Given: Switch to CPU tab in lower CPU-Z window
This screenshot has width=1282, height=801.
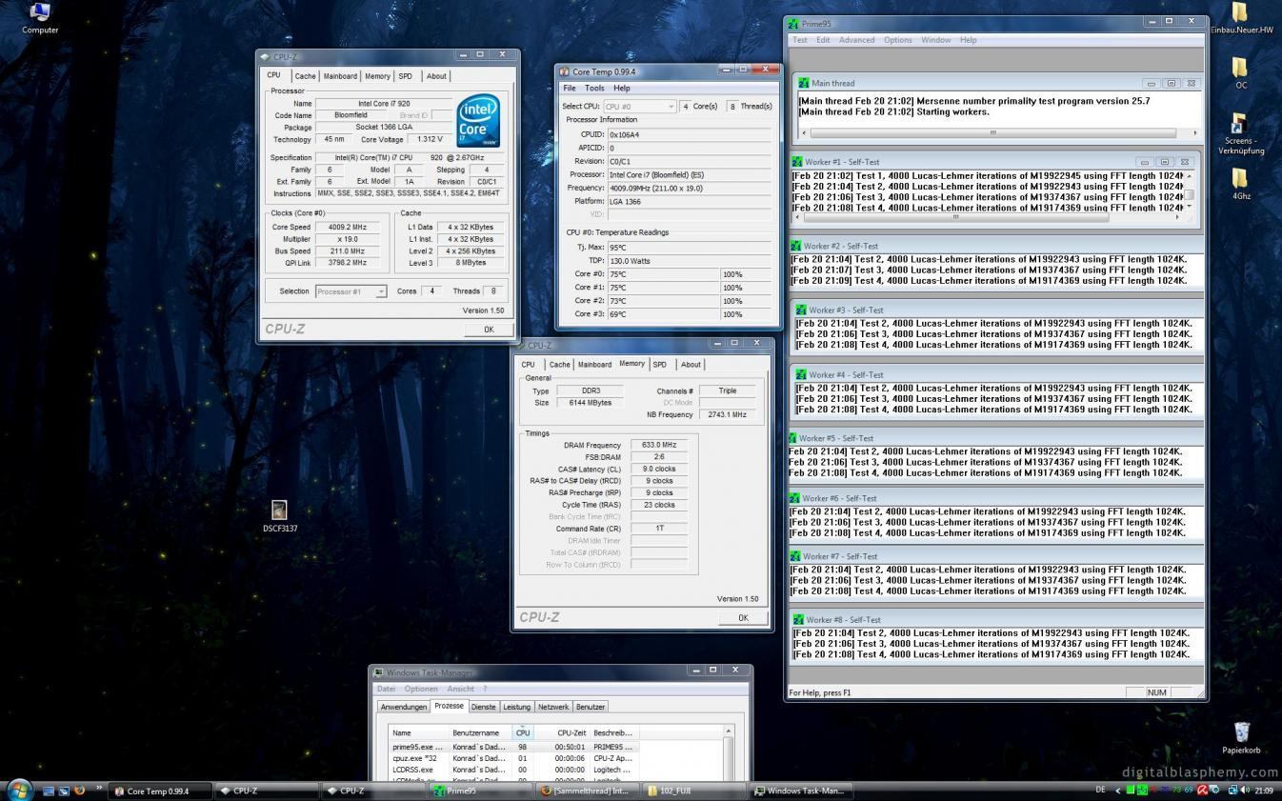Looking at the screenshot, I should pyautogui.click(x=528, y=364).
